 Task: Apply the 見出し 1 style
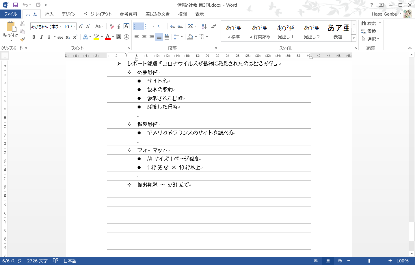[x=286, y=31]
